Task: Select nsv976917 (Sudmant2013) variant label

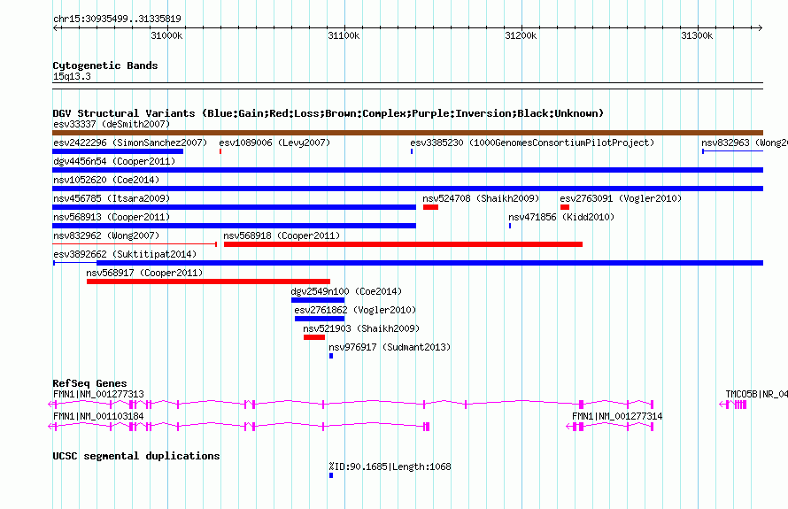Action: tap(390, 347)
